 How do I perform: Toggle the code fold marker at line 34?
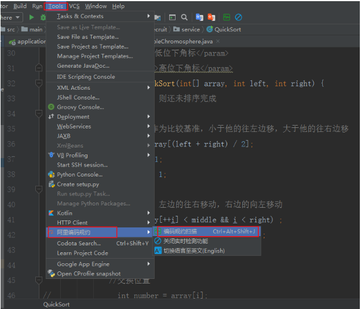39,113
